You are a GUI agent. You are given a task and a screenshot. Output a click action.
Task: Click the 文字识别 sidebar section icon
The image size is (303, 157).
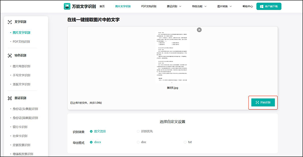[x=10, y=22]
